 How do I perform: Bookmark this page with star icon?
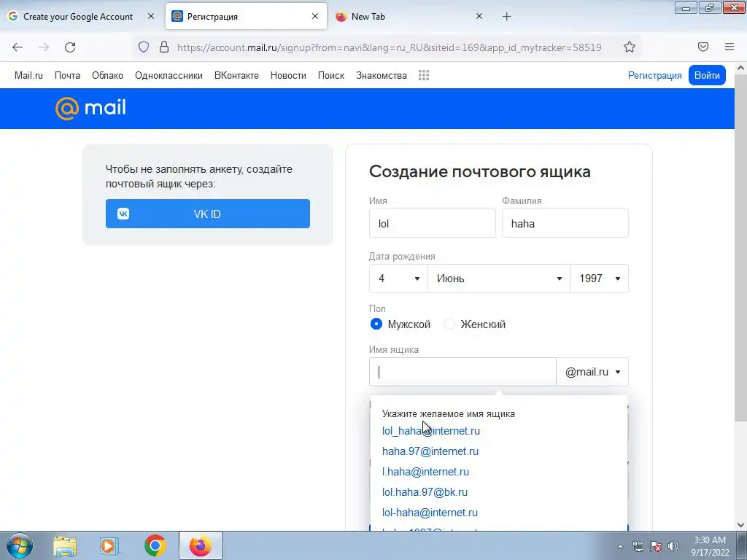630,47
